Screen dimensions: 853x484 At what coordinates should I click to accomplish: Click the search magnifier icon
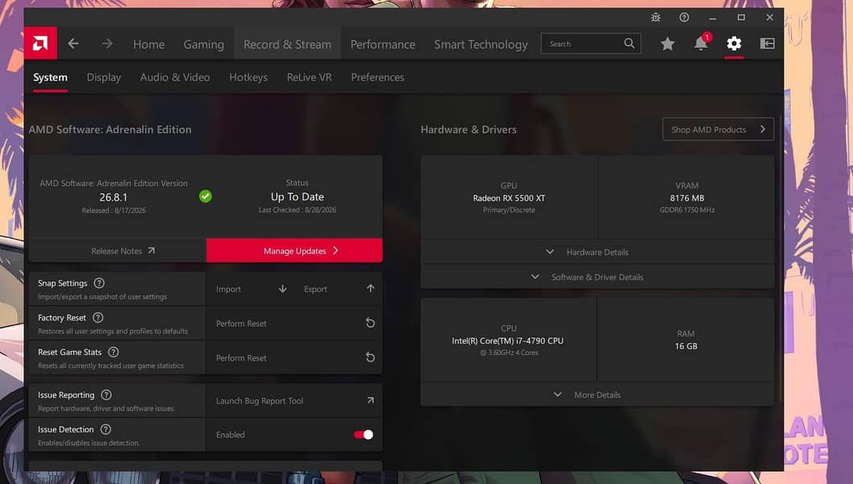tap(630, 44)
